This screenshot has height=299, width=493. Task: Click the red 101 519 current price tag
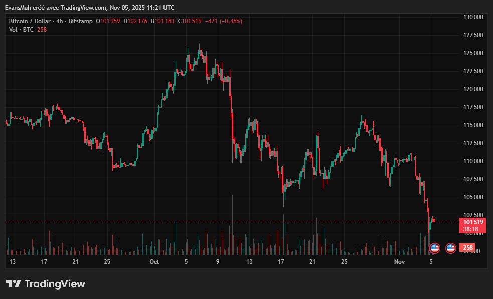[473, 222]
